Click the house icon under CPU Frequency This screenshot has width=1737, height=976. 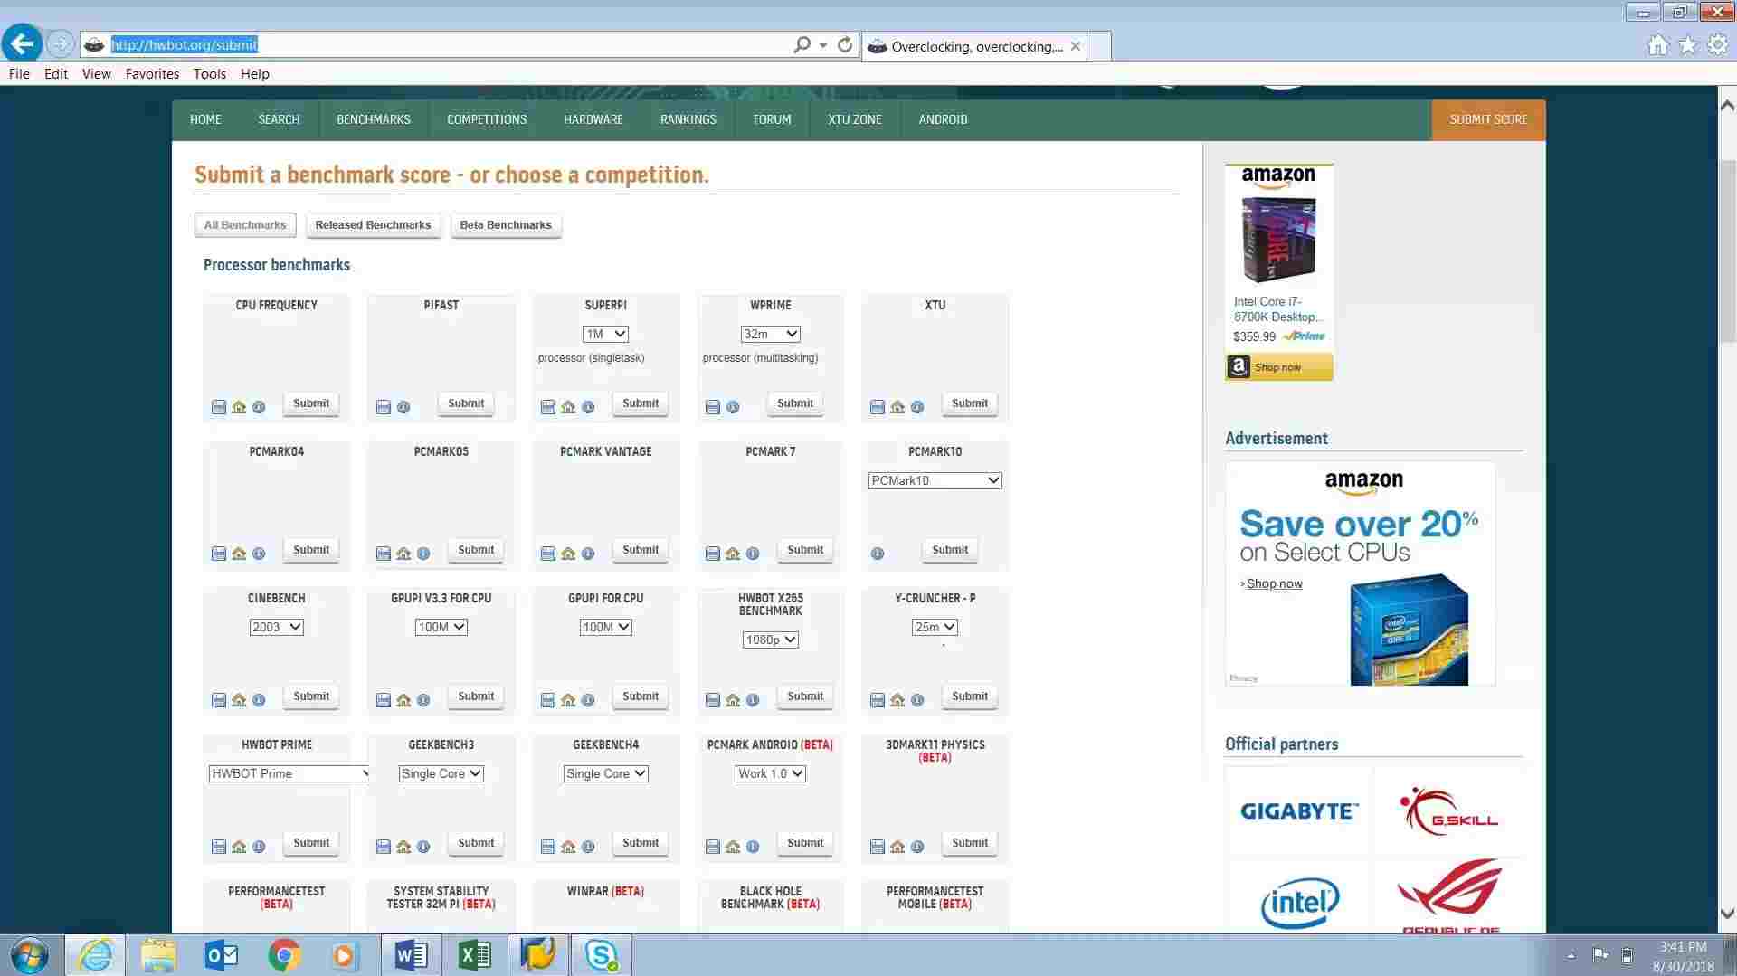[239, 407]
